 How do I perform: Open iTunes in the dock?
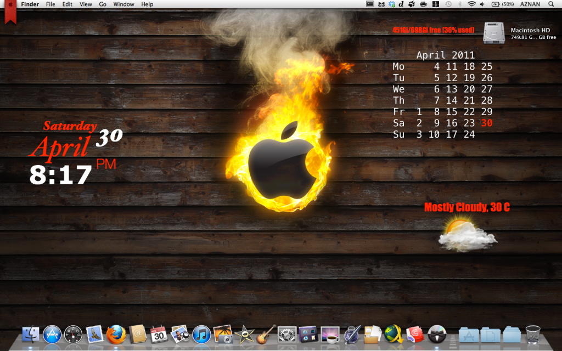point(201,333)
